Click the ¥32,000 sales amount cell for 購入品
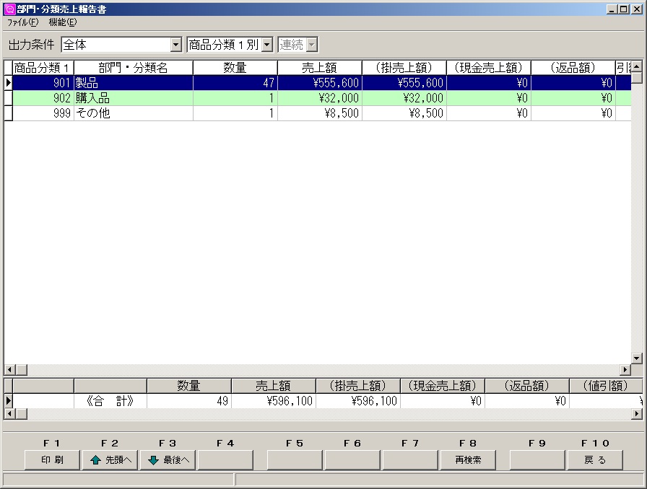This screenshot has width=647, height=489. pos(320,98)
